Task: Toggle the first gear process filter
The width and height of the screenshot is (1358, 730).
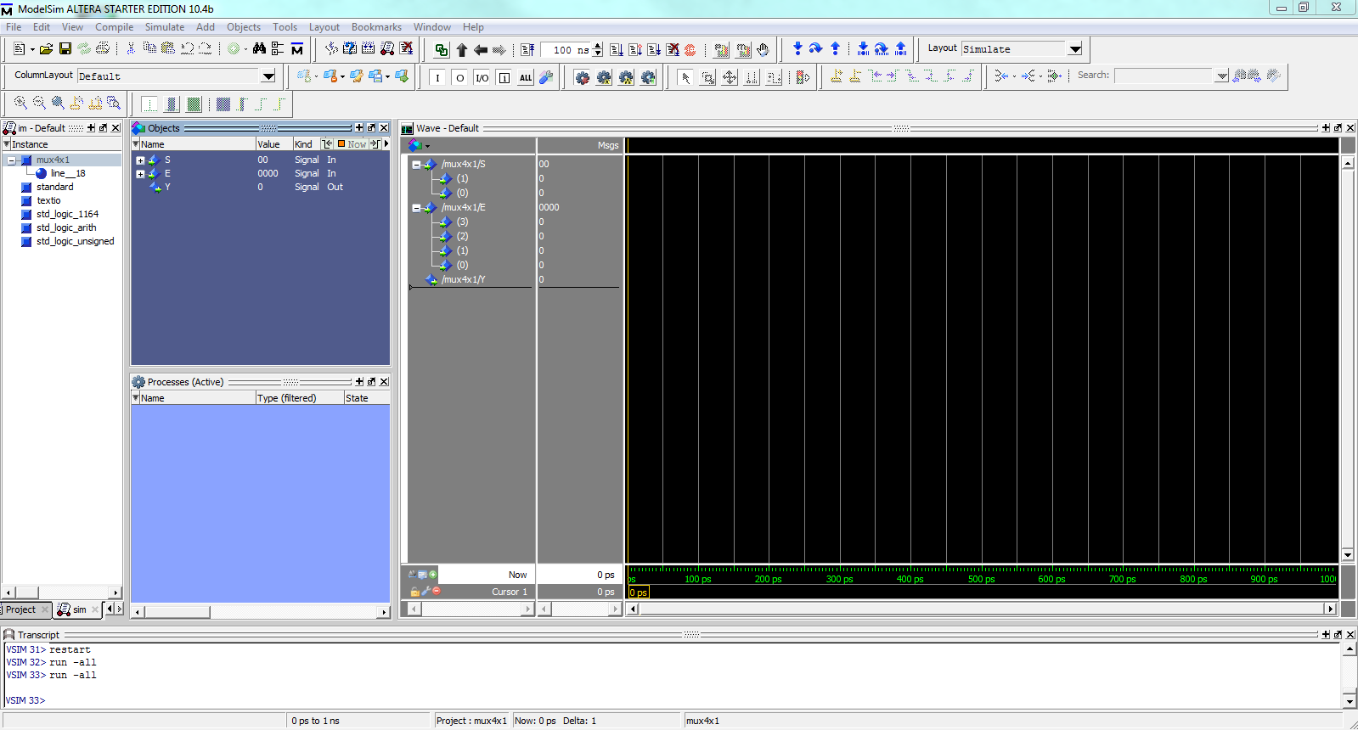Action: (582, 77)
